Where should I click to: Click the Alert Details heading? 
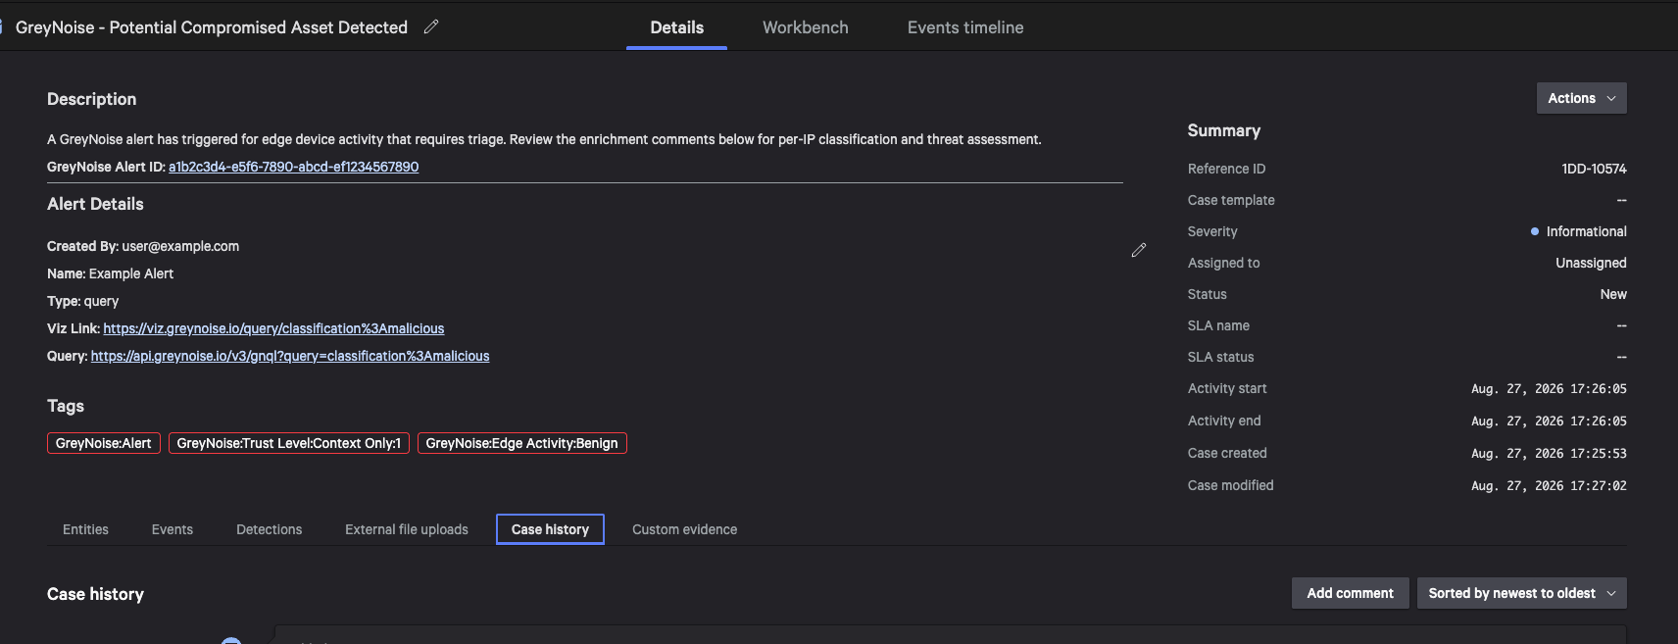(95, 204)
